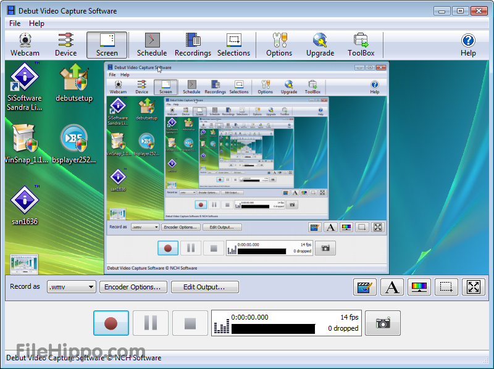494x369 pixels.
Task: Click the Schedule icon in nested preview window
Action: point(191,87)
